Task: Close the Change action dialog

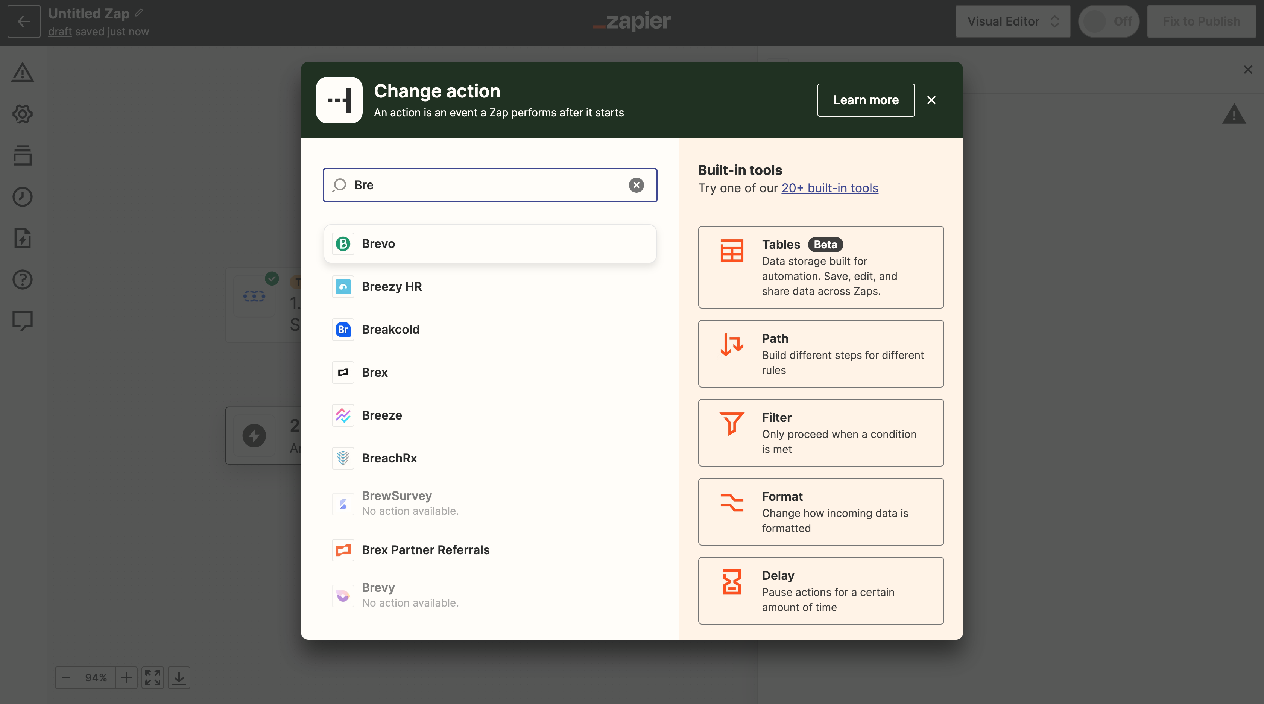Action: [931, 100]
